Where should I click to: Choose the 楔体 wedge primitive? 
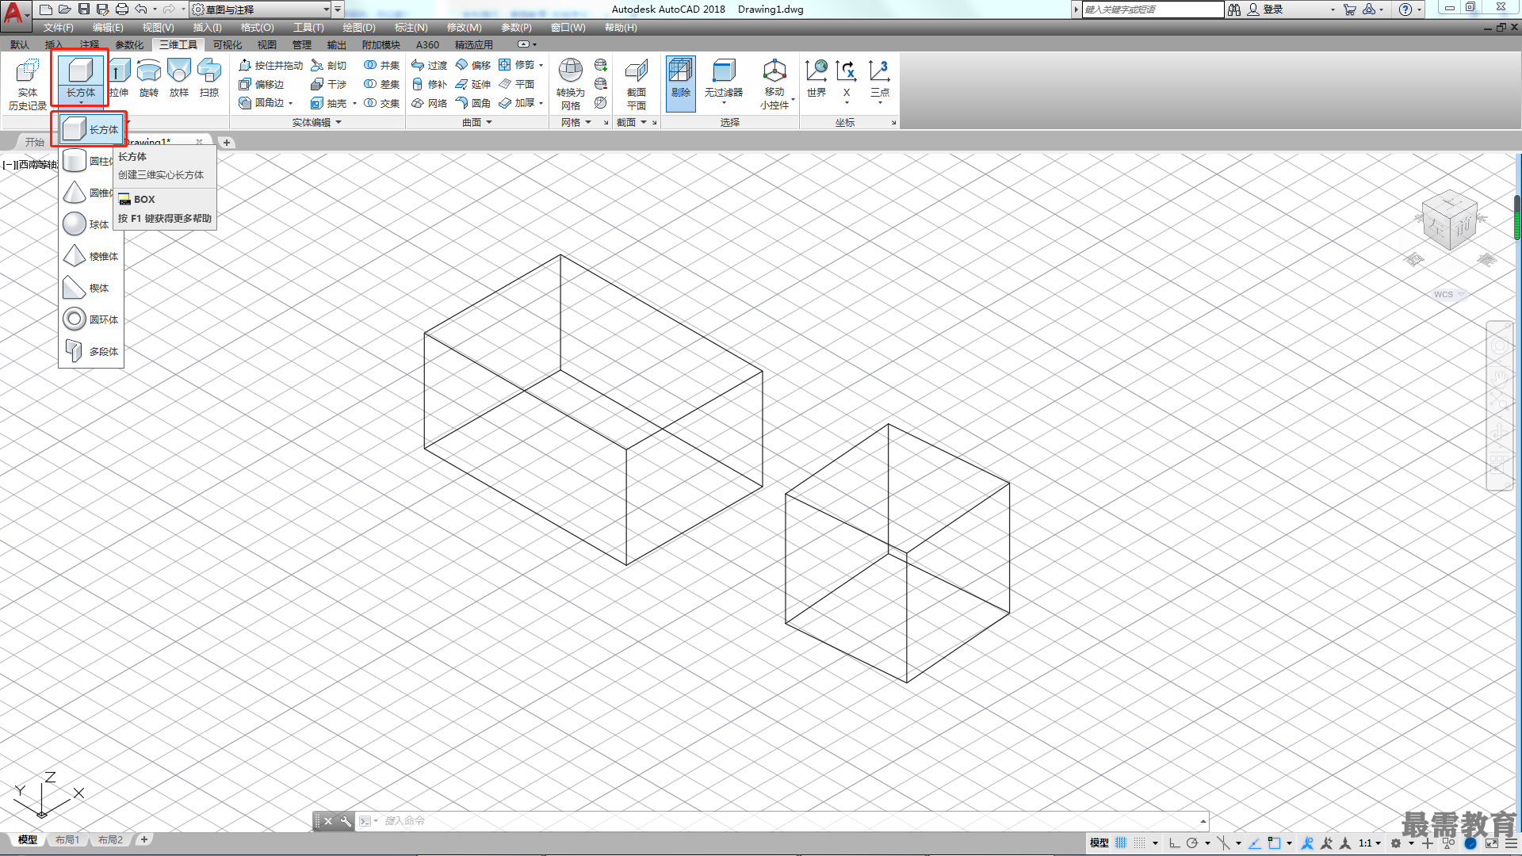point(90,288)
